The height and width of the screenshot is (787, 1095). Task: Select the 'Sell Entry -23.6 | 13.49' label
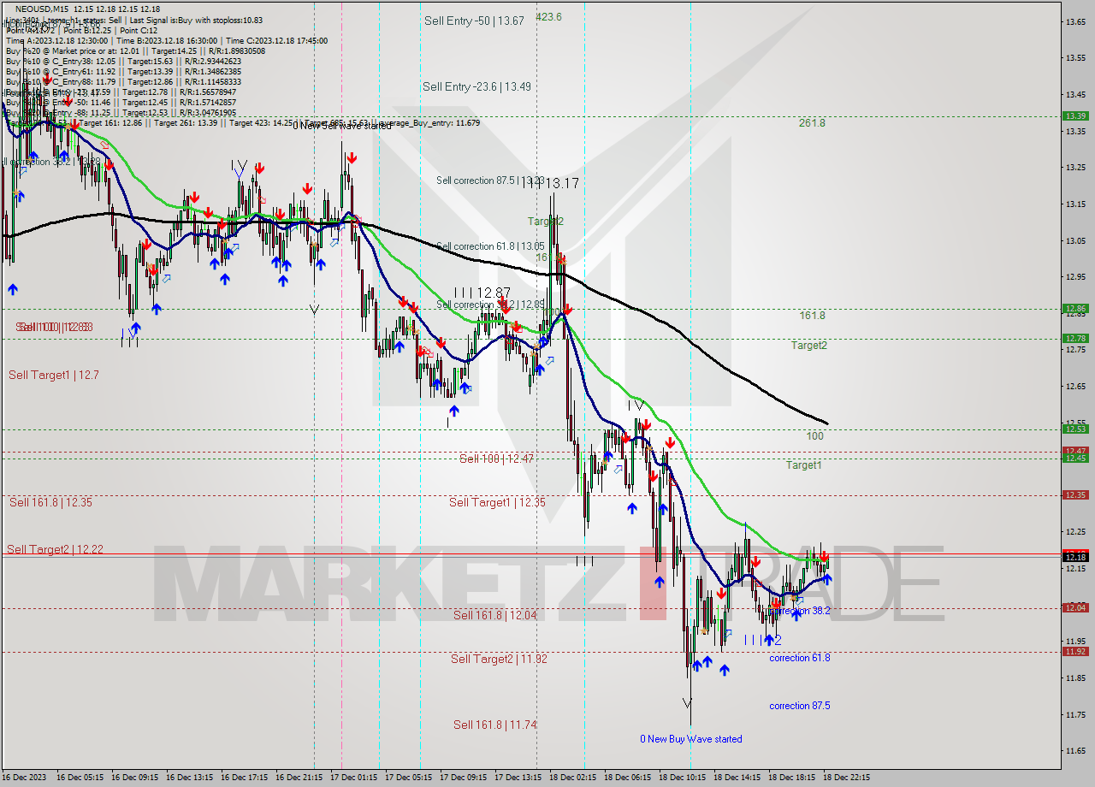click(x=476, y=86)
